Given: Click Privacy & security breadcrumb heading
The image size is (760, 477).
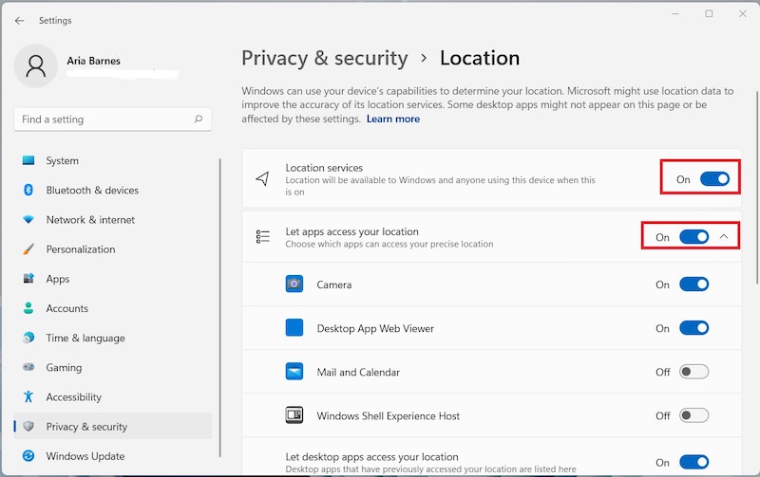Looking at the screenshot, I should pos(325,58).
